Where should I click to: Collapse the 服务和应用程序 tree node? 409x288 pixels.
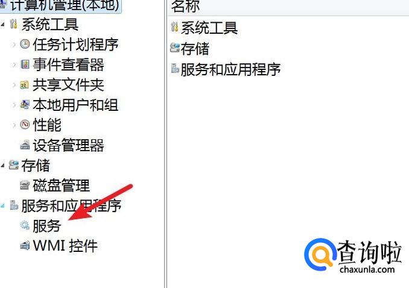pos(3,206)
